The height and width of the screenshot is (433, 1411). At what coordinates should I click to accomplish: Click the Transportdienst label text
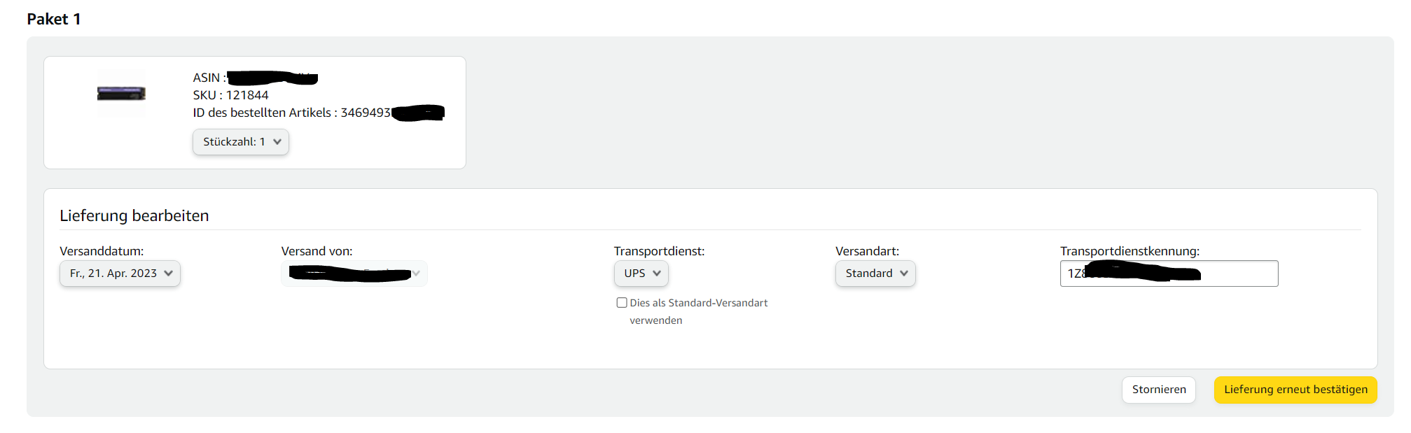tap(659, 251)
